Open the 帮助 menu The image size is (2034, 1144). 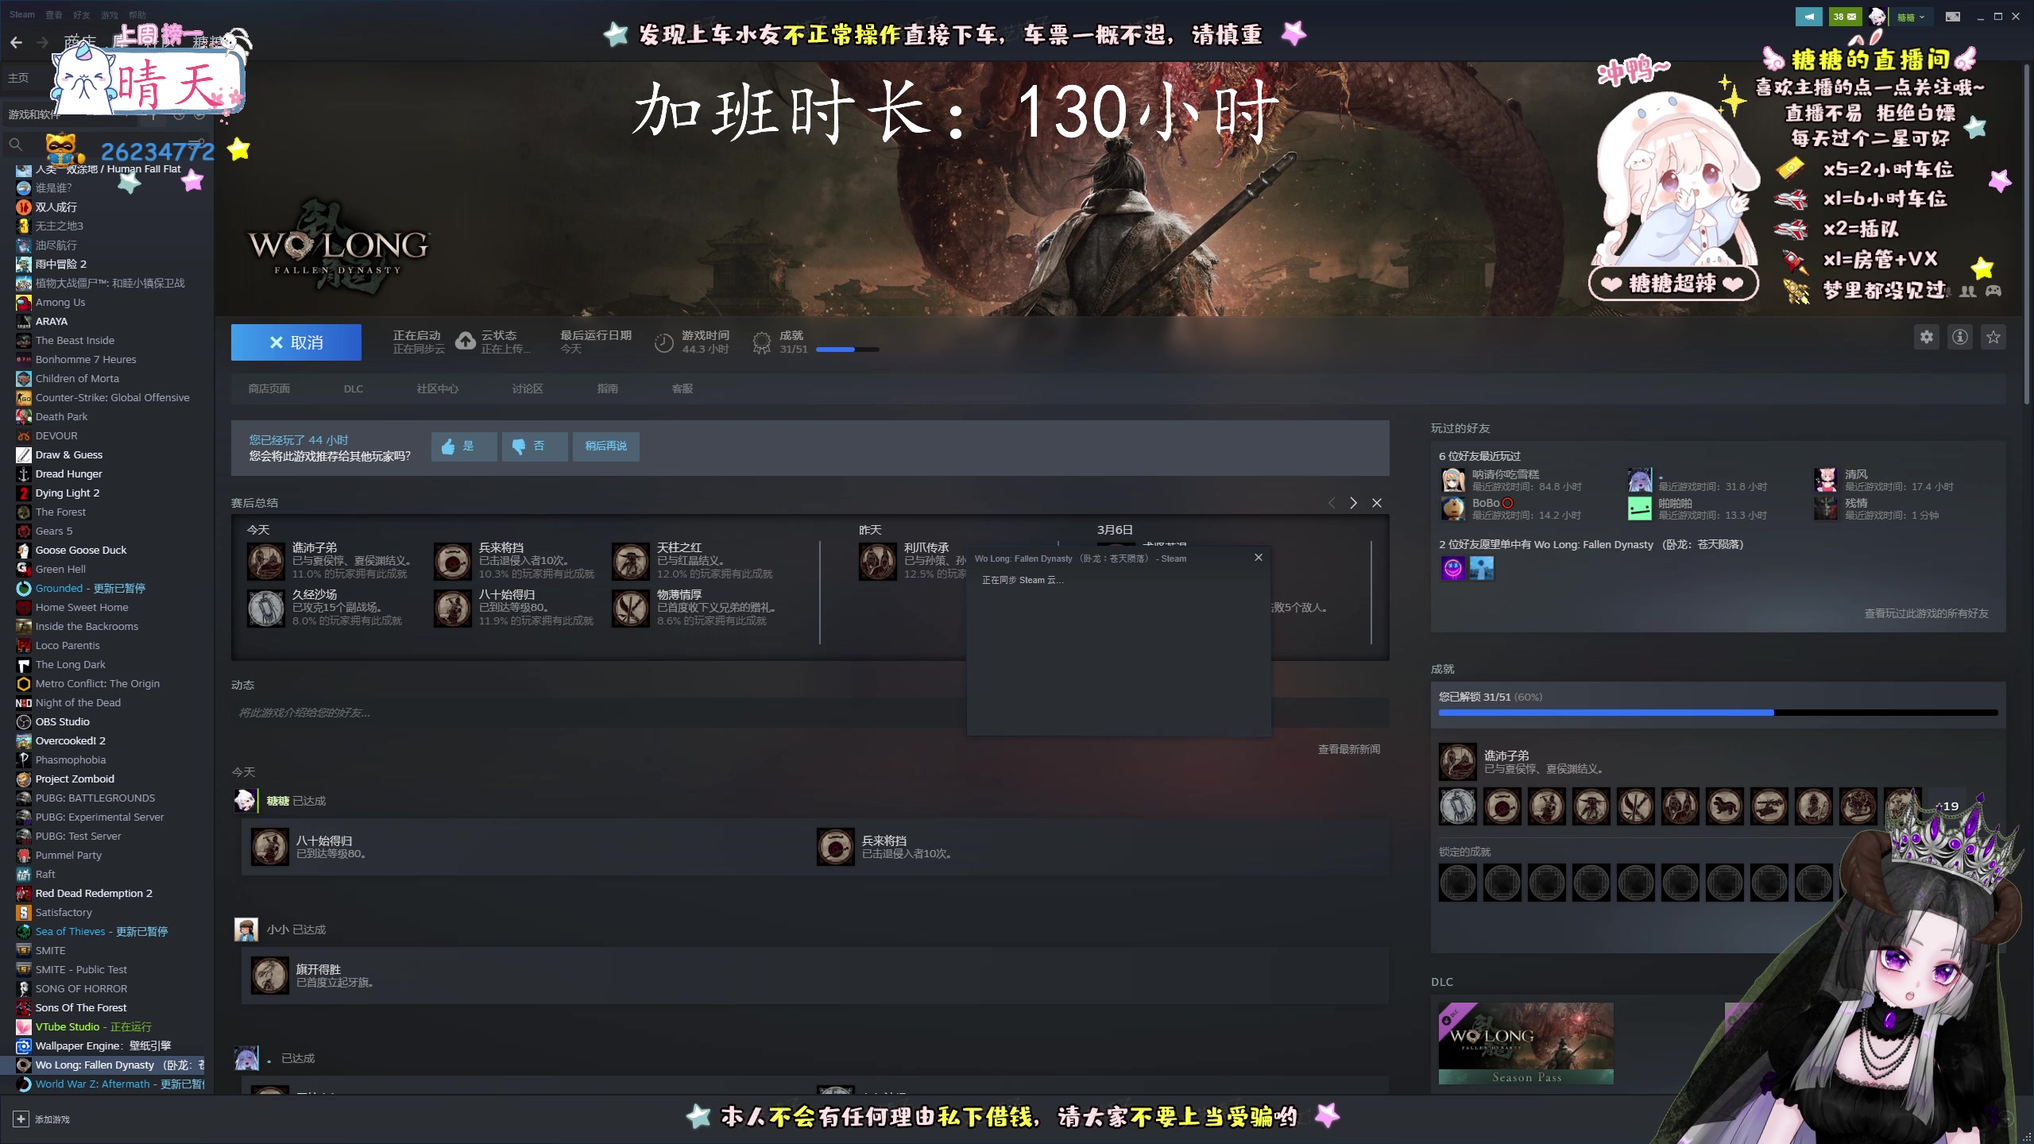[137, 15]
